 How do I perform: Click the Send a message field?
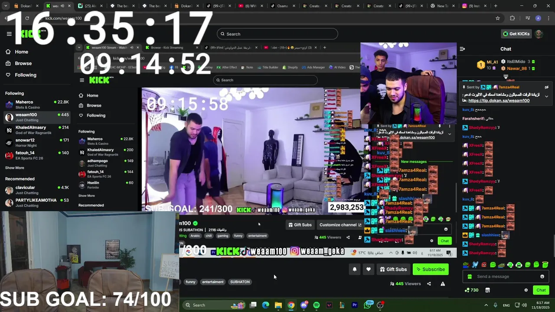[x=506, y=276]
